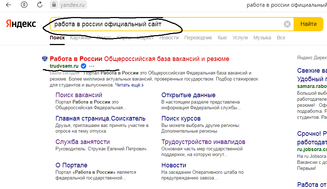Click the page title text in the browser bar
Image resolution: width=327 pixels, height=189 pixels.
[x=287, y=5]
